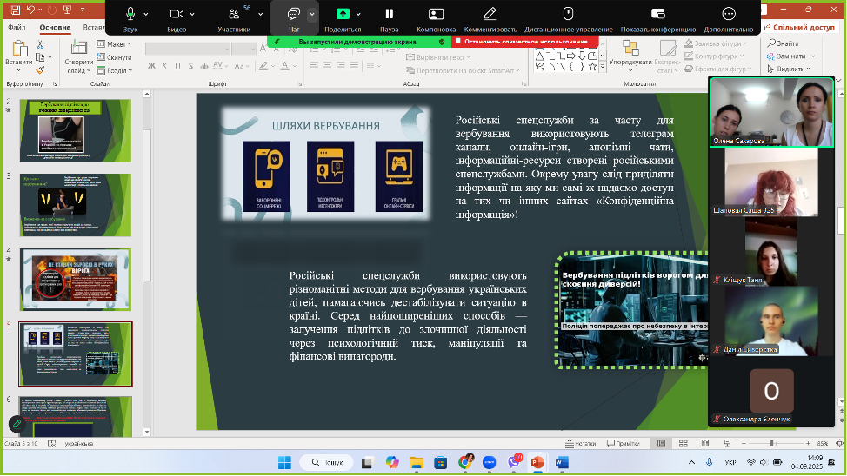Click the Zoom layout (Компоновка) icon

tap(436, 15)
